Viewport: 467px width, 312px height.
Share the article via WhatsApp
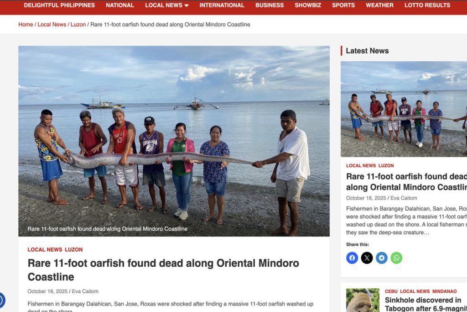[x=396, y=258]
